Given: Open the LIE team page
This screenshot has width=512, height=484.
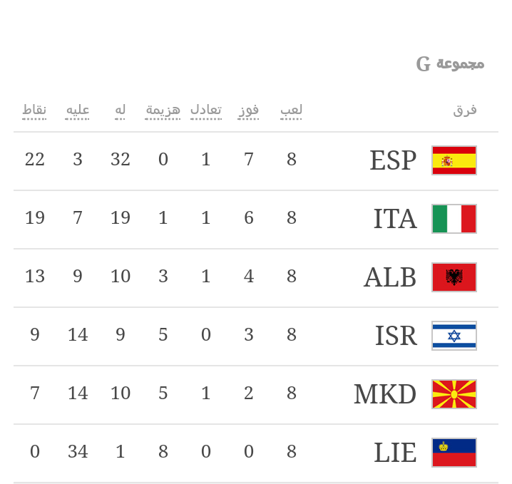Looking at the screenshot, I should tap(395, 453).
